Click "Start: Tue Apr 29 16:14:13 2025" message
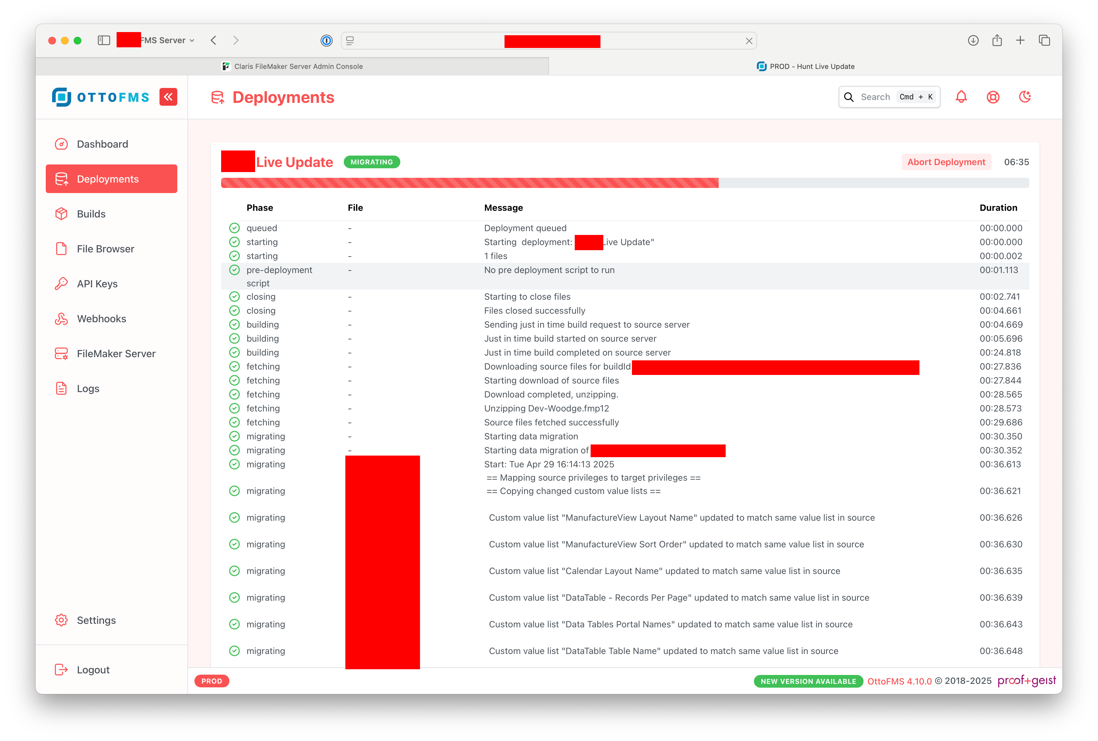 [549, 464]
